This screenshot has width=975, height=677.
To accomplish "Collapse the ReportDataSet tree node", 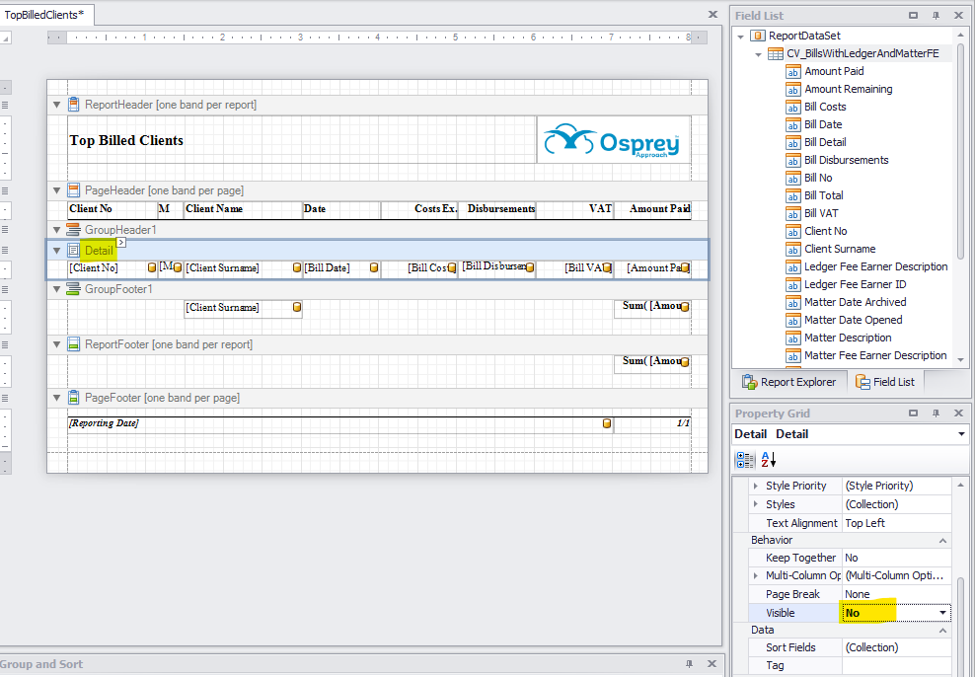I will pos(740,37).
